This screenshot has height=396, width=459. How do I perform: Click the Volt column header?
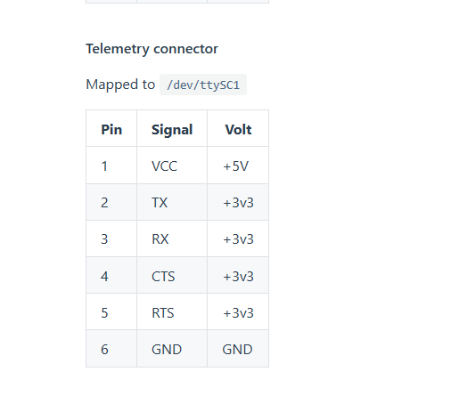(238, 130)
